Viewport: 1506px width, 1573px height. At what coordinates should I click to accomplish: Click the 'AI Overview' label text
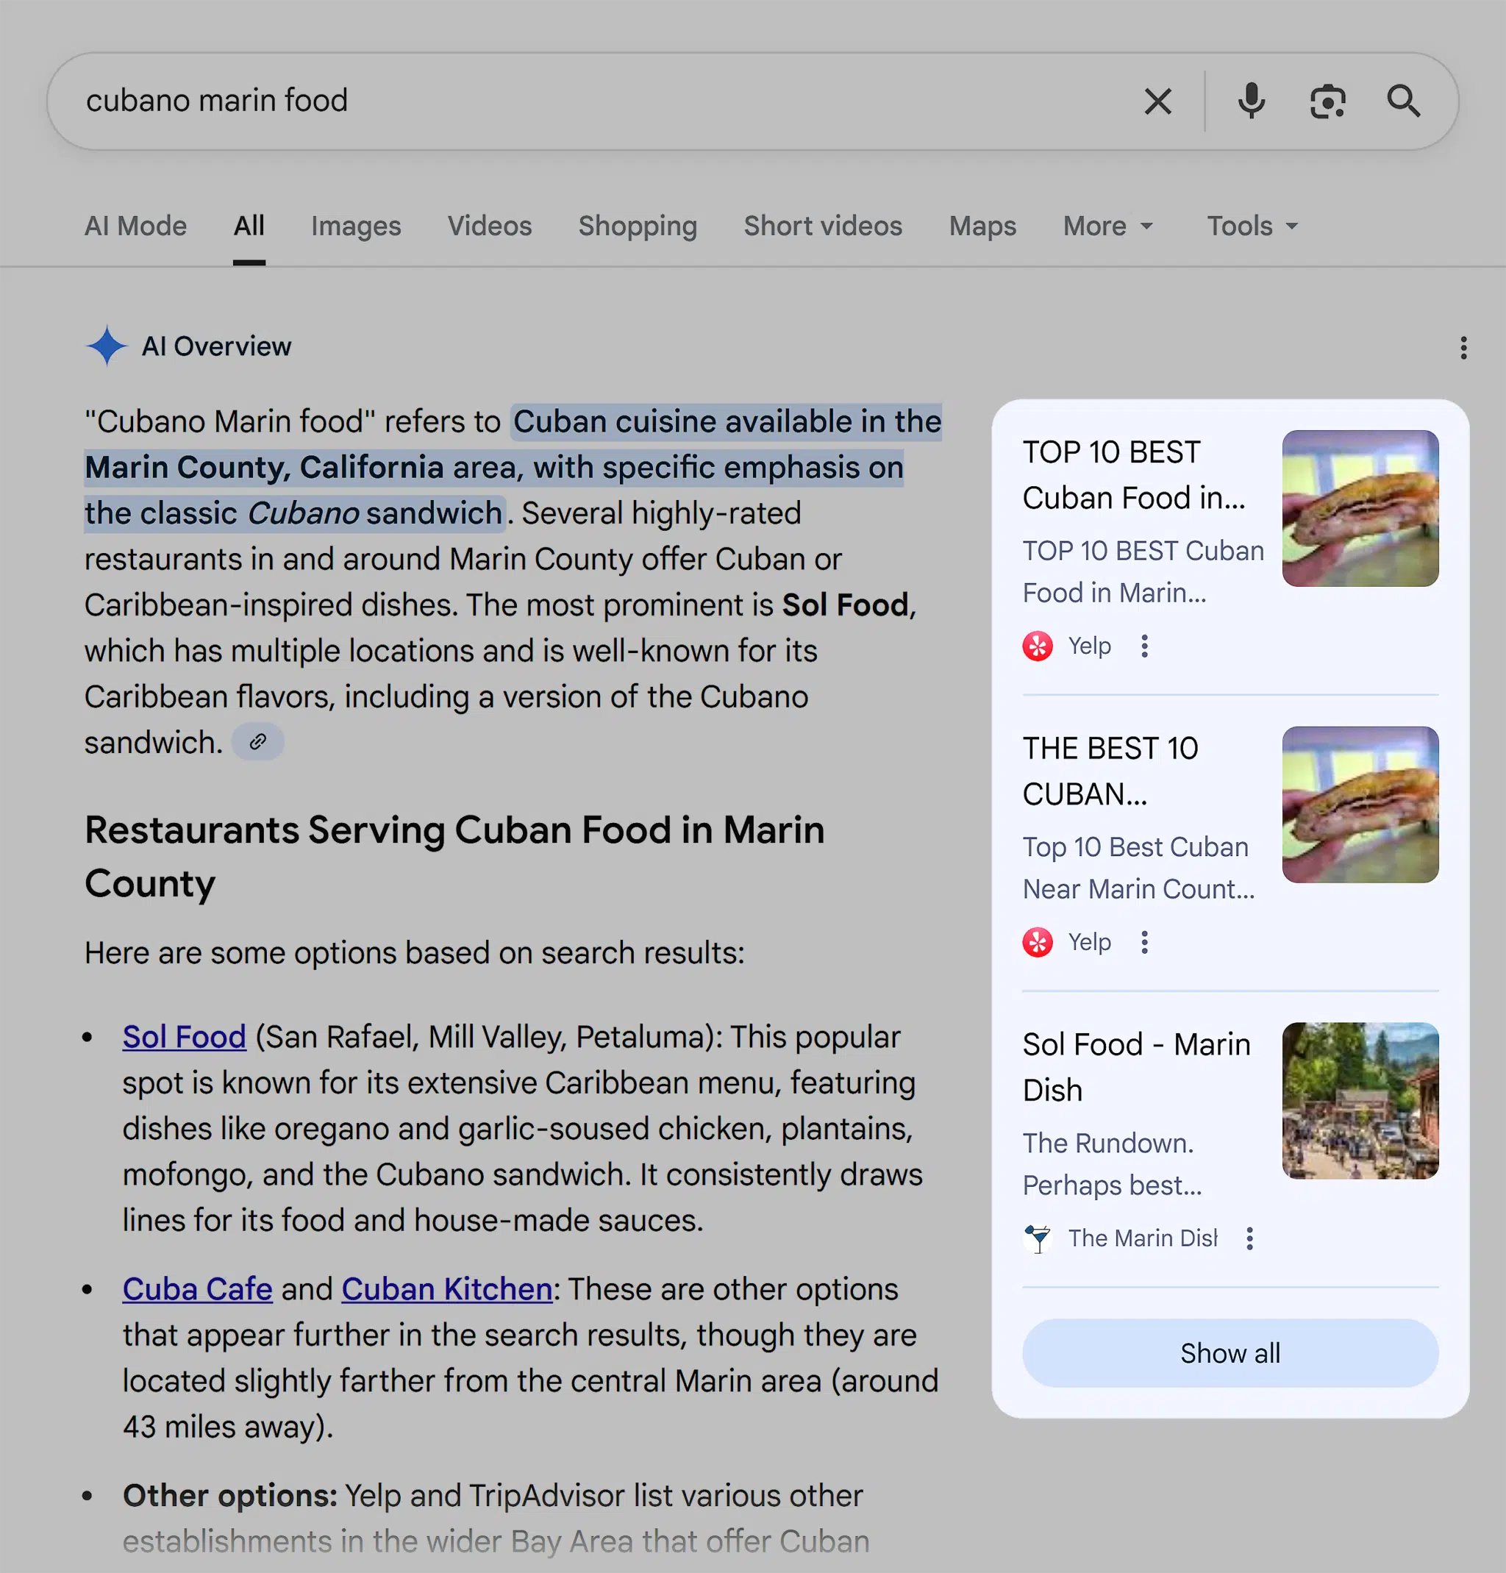[x=217, y=346]
